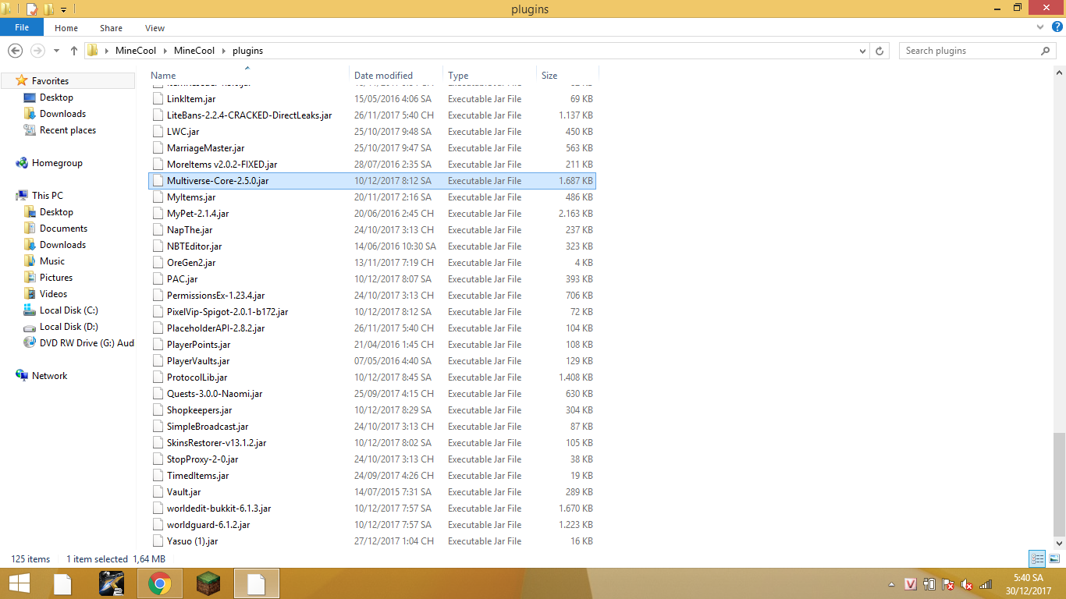Switch to the Share ribbon tab
The width and height of the screenshot is (1066, 599).
click(x=111, y=28)
